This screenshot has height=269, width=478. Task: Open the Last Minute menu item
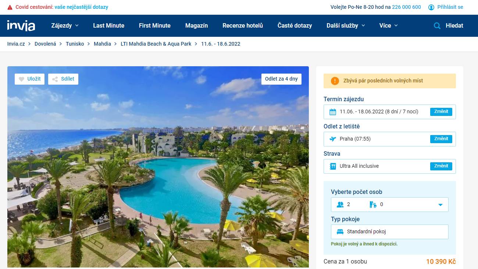point(108,26)
